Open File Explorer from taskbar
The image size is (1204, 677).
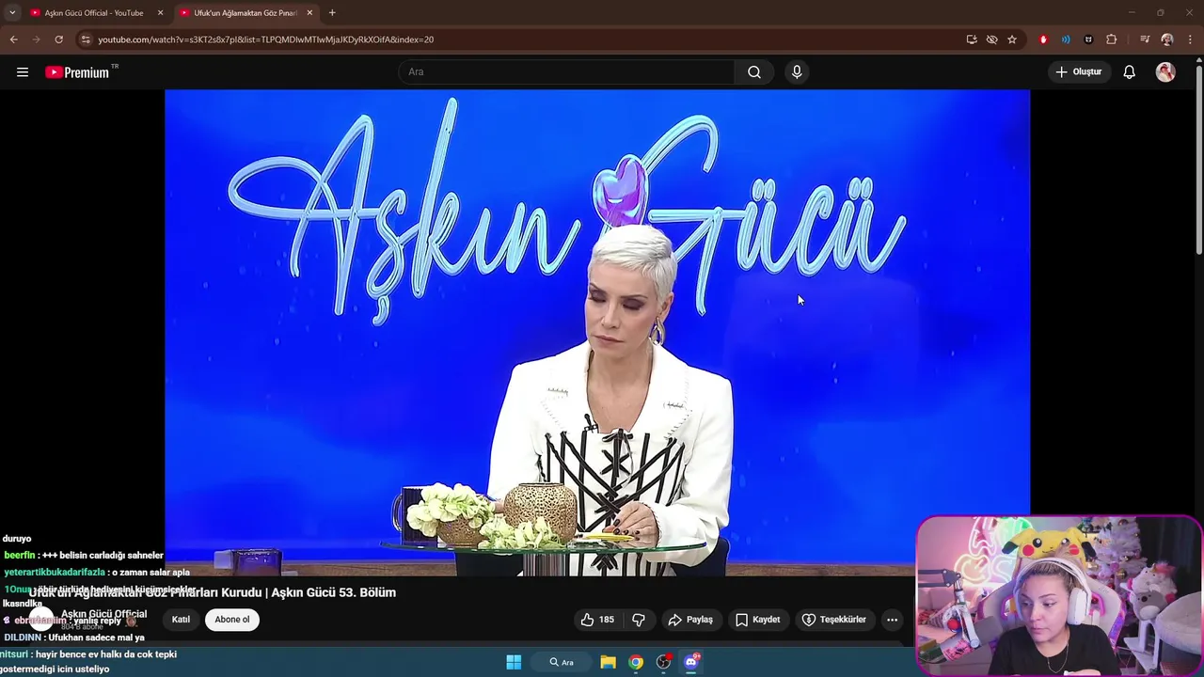pyautogui.click(x=608, y=662)
